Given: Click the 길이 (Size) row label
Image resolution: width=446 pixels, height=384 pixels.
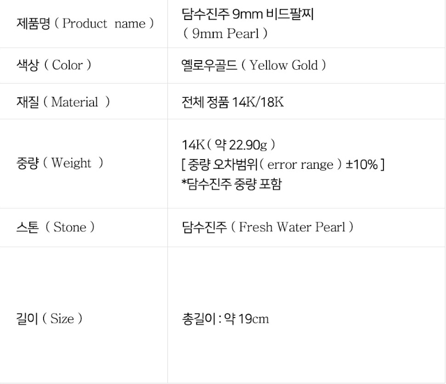Looking at the screenshot, I should tap(49, 319).
